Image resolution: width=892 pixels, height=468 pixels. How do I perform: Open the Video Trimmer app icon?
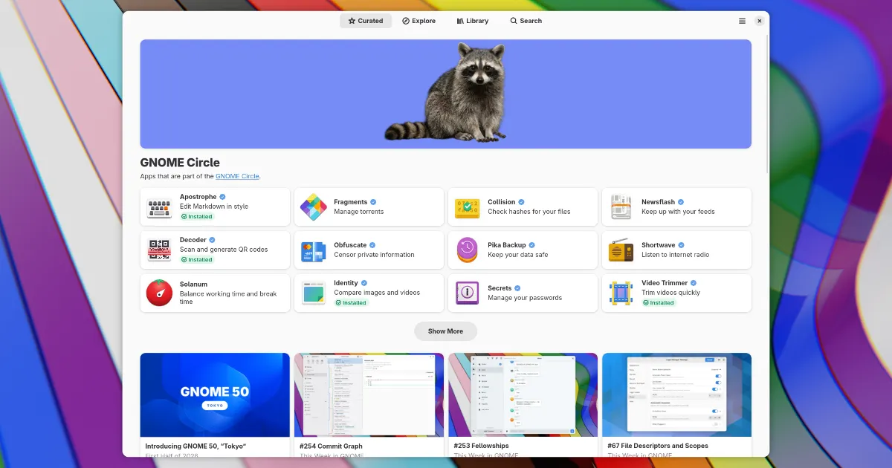tap(621, 293)
